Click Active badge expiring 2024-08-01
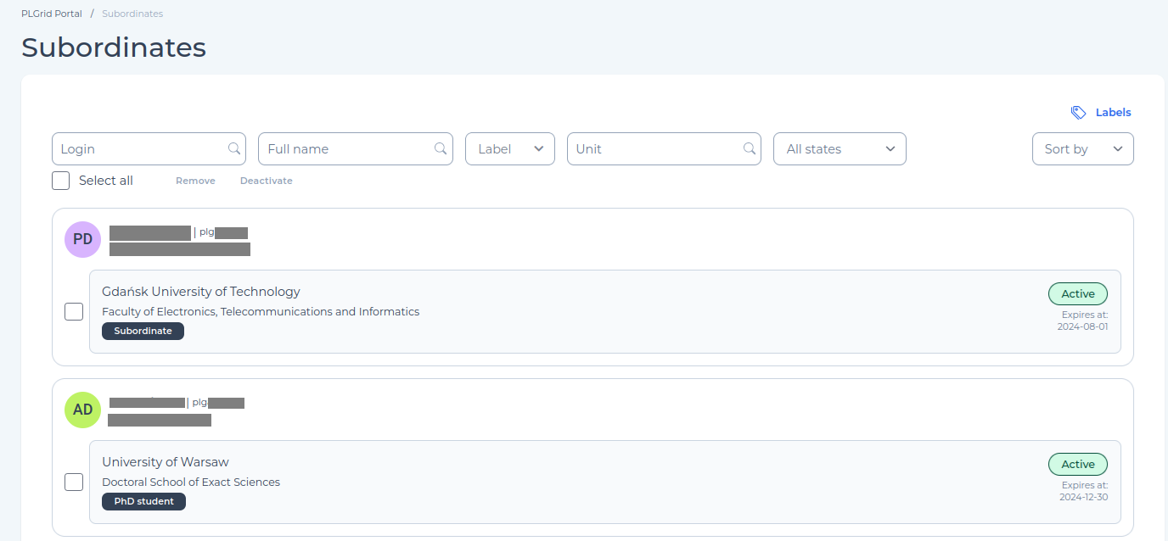Viewport: 1168px width, 541px height. coord(1078,293)
